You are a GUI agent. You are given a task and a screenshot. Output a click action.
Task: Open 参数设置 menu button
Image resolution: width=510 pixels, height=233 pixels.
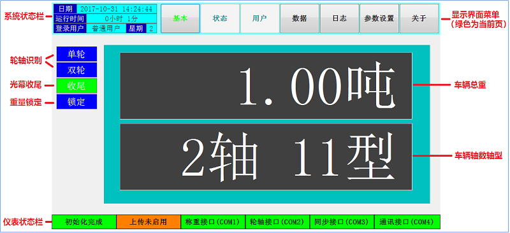click(379, 18)
